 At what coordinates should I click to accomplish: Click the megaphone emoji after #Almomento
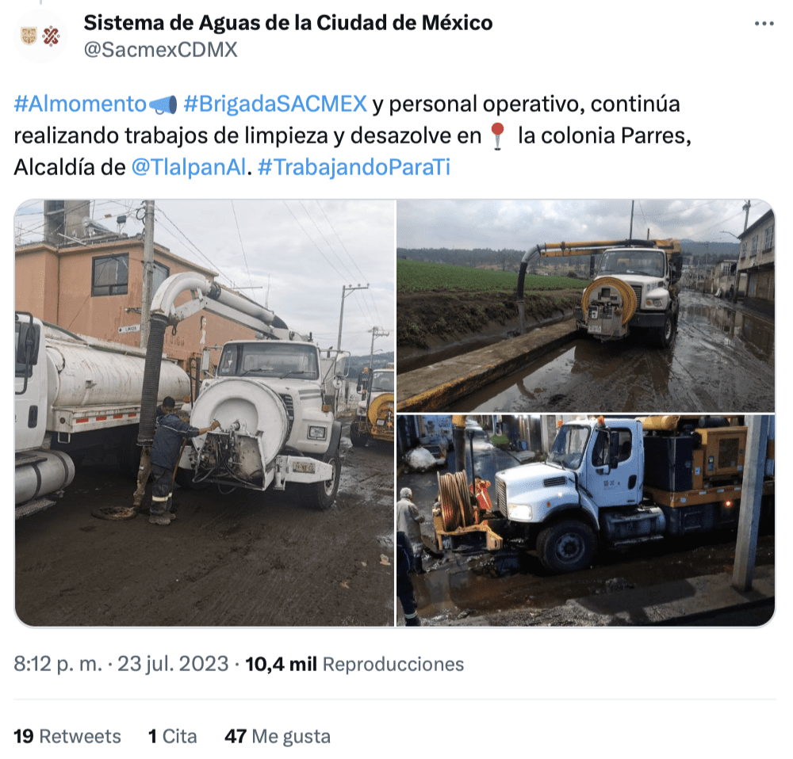tap(164, 105)
